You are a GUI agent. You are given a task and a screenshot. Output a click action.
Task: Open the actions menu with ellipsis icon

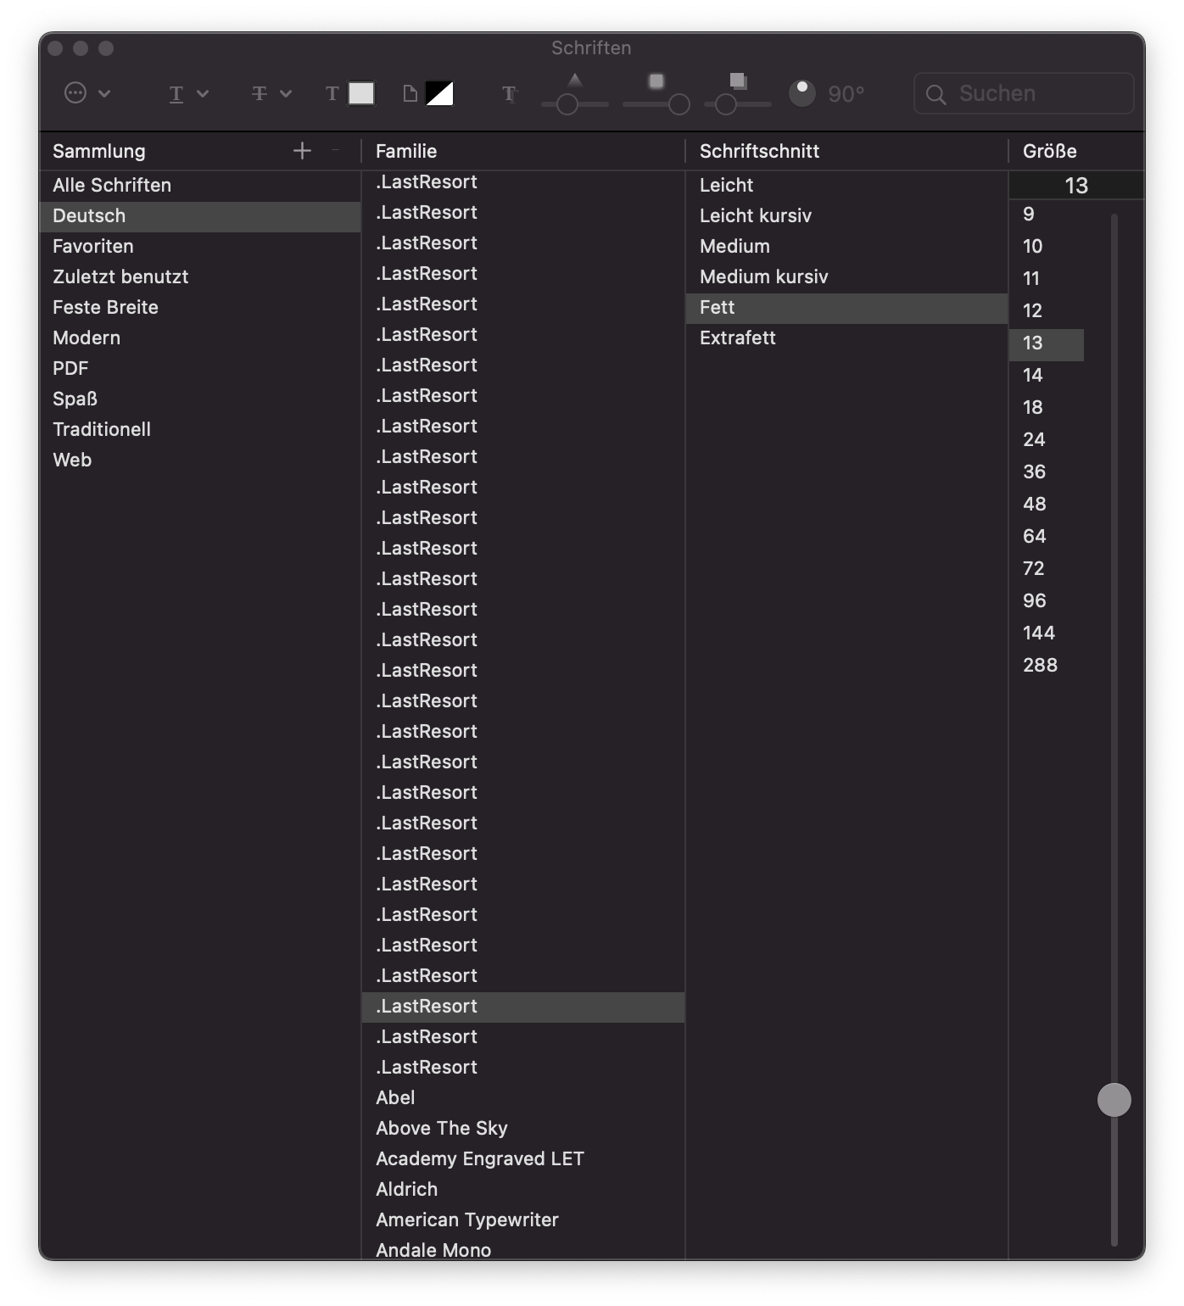pyautogui.click(x=87, y=93)
